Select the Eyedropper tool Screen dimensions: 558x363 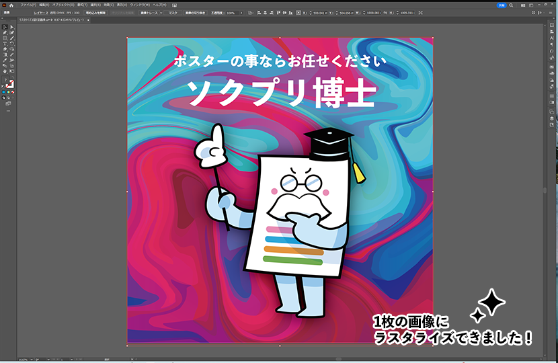click(x=5, y=60)
